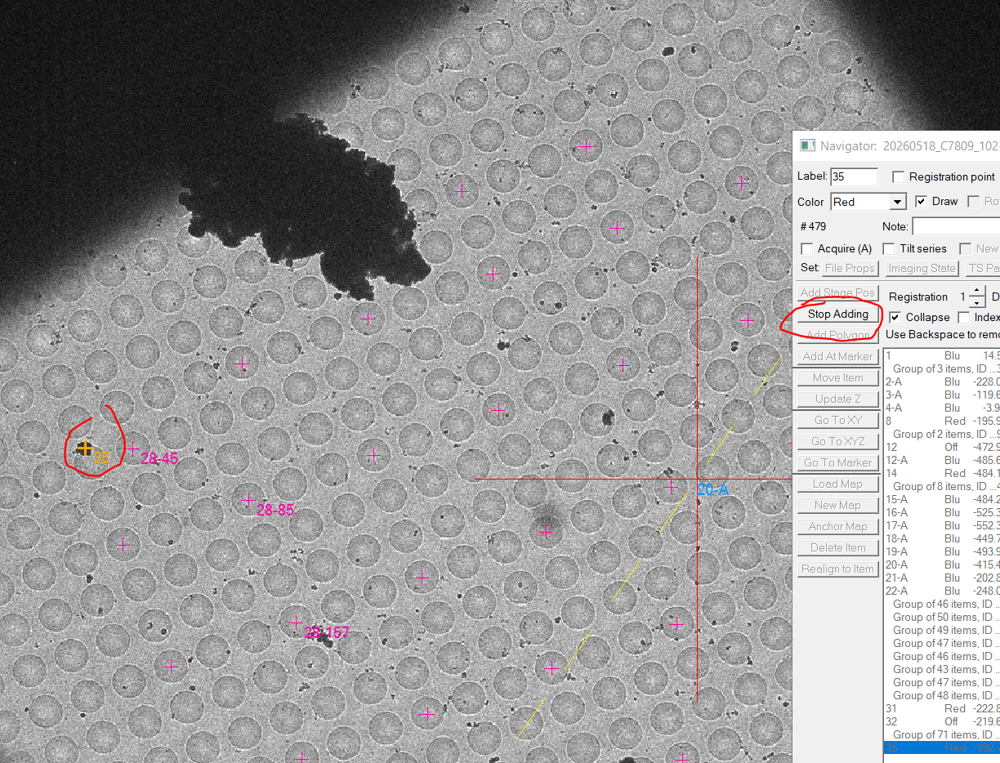This screenshot has width=1000, height=763.
Task: Enable the Tilt series checkbox
Action: (x=889, y=248)
